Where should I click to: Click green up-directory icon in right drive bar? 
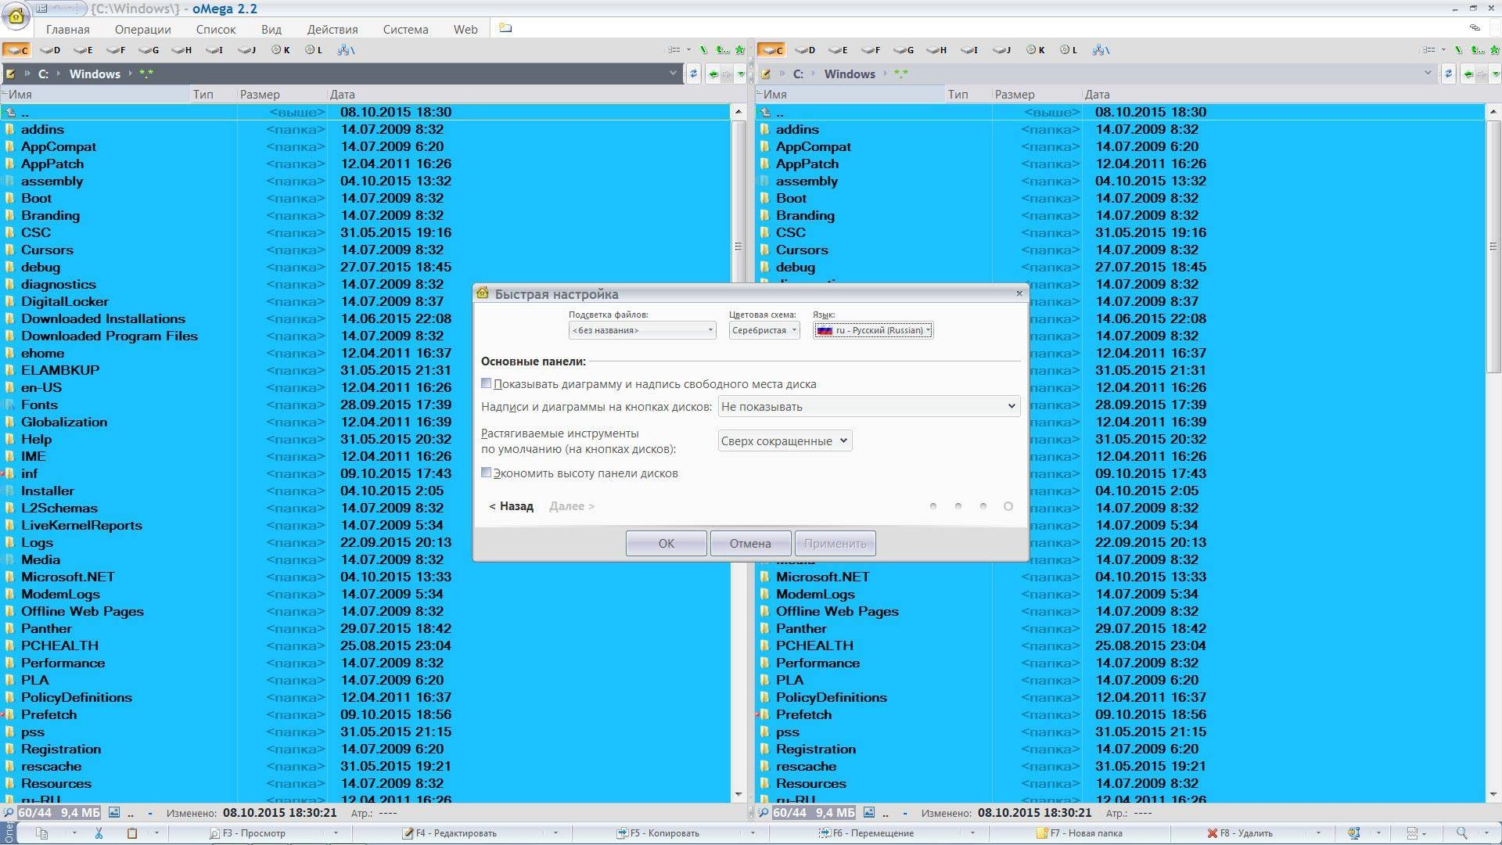pos(1477,50)
